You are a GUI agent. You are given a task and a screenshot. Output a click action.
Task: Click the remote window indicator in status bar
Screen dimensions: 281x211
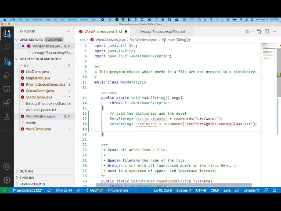(5, 190)
